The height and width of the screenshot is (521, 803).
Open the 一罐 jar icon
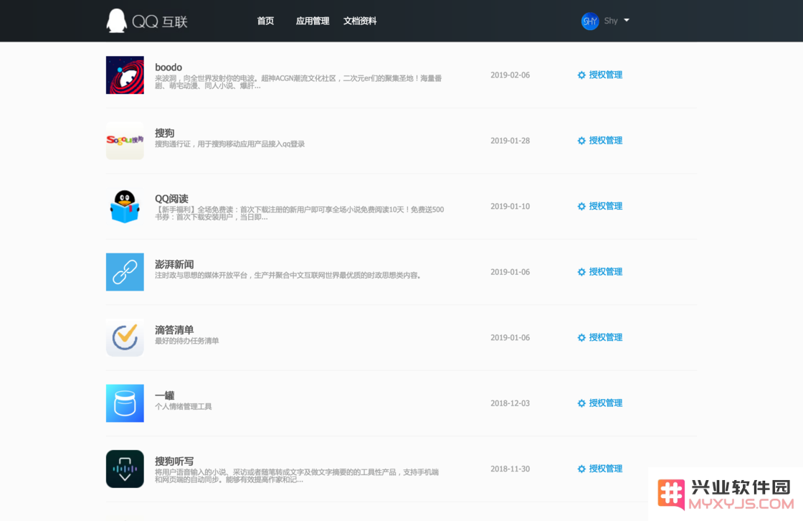click(125, 403)
